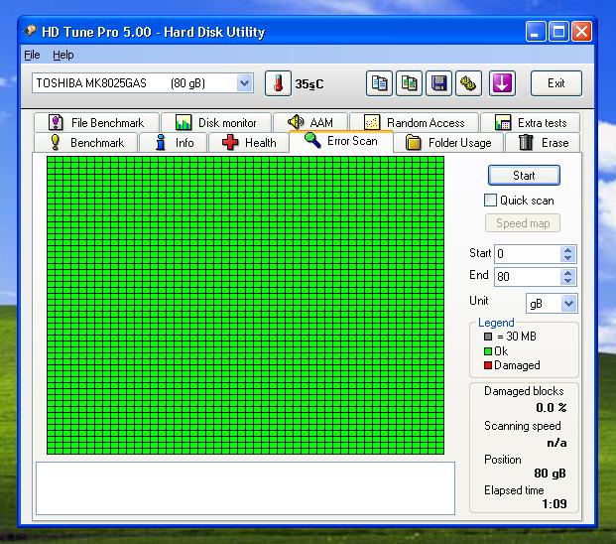Click the save floppy disk icon
This screenshot has height=544, width=616.
[x=437, y=83]
